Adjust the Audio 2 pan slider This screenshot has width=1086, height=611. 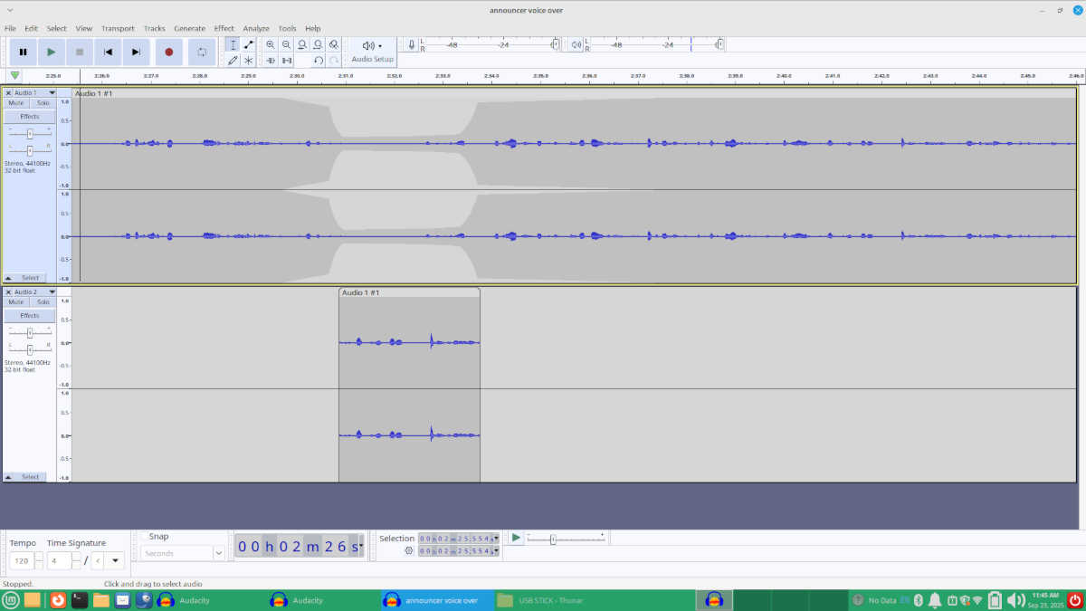(x=30, y=349)
